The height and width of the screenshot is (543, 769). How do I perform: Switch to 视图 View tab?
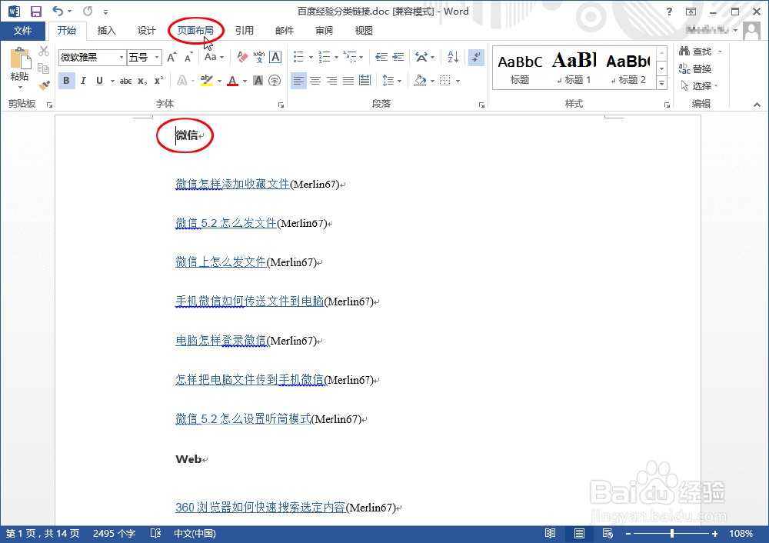pyautogui.click(x=364, y=31)
